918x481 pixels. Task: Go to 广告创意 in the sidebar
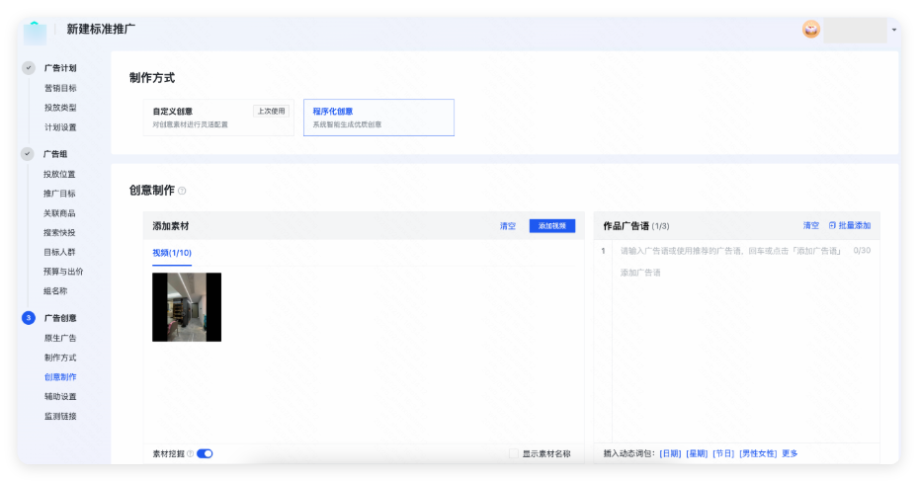[60, 318]
